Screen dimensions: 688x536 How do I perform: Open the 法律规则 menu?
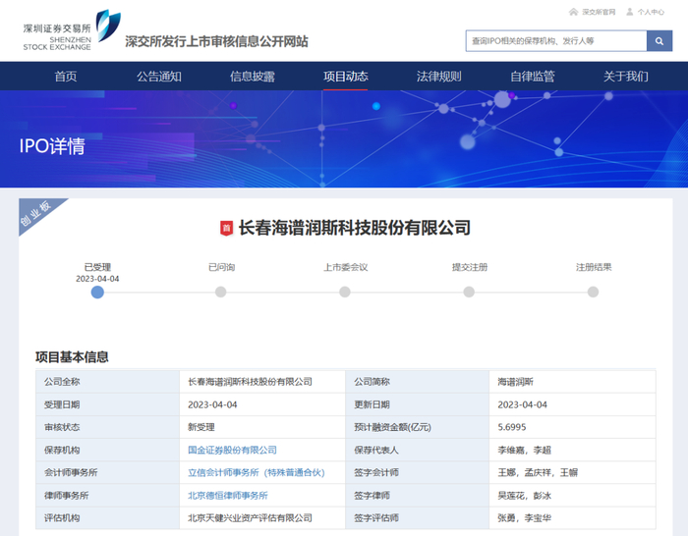438,77
